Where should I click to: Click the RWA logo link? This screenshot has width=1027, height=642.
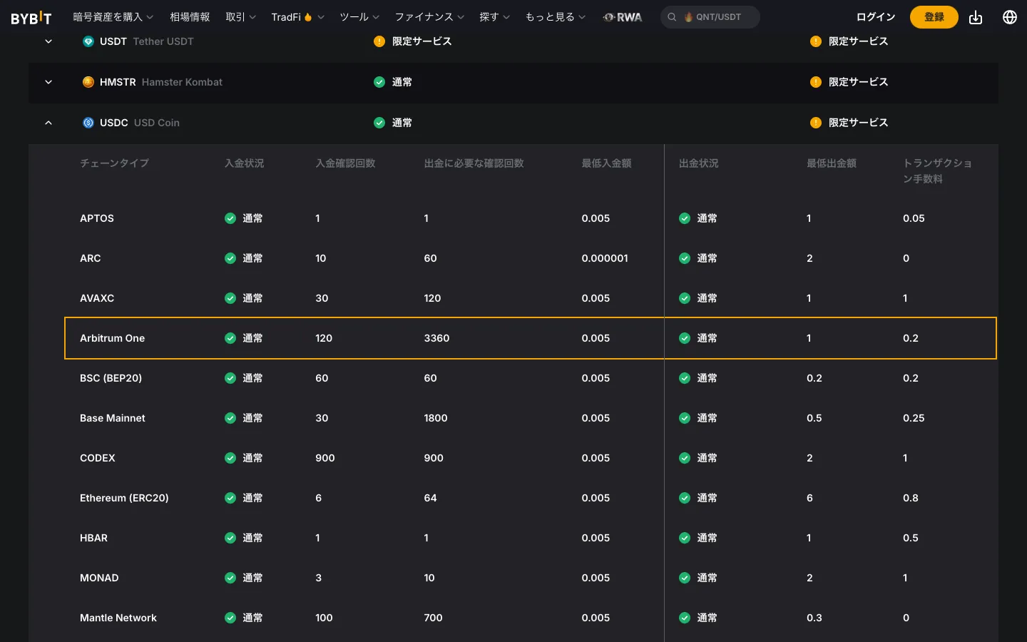coord(623,17)
